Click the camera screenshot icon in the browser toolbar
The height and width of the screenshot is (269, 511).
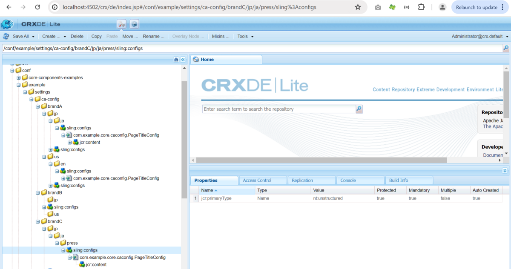[x=378, y=7]
